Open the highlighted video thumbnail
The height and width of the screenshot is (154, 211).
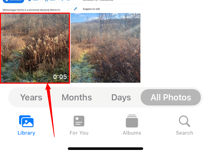click(x=35, y=48)
